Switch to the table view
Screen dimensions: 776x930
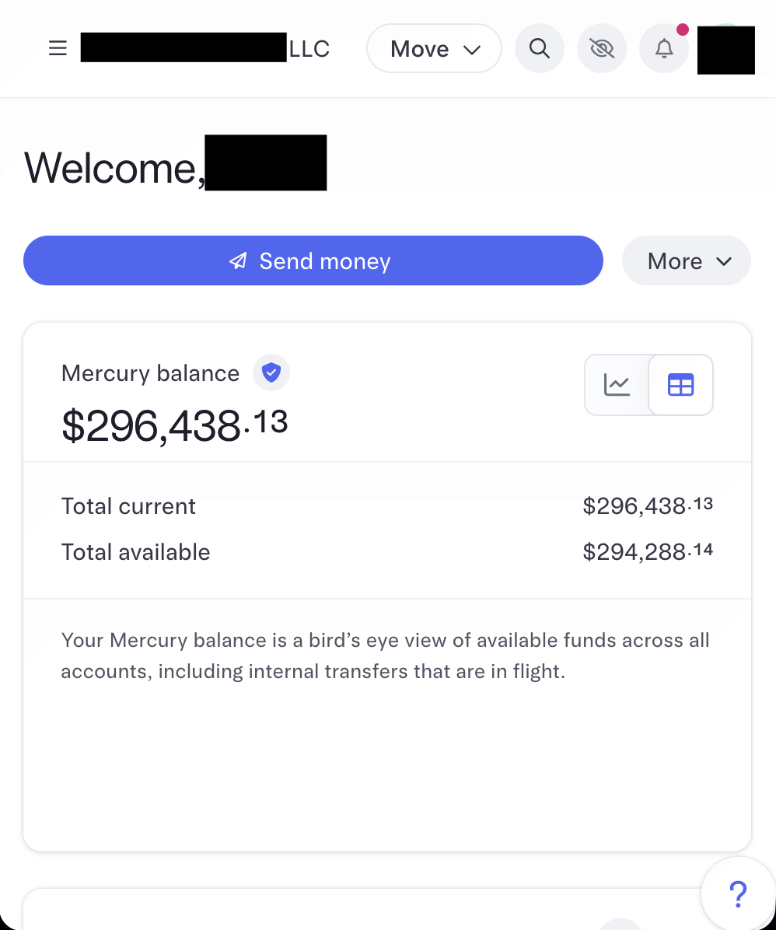[x=680, y=385]
